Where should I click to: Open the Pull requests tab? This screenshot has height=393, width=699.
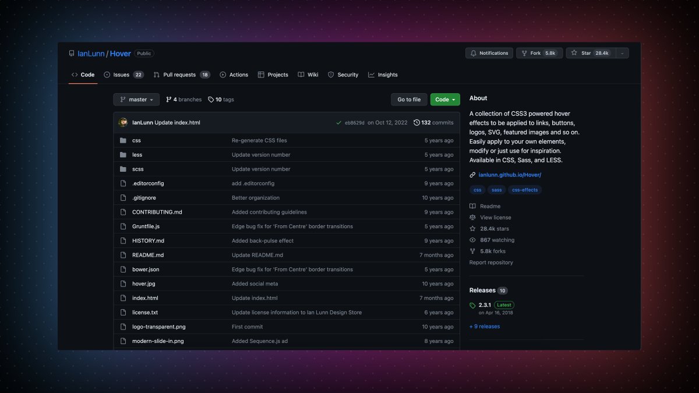tap(182, 75)
